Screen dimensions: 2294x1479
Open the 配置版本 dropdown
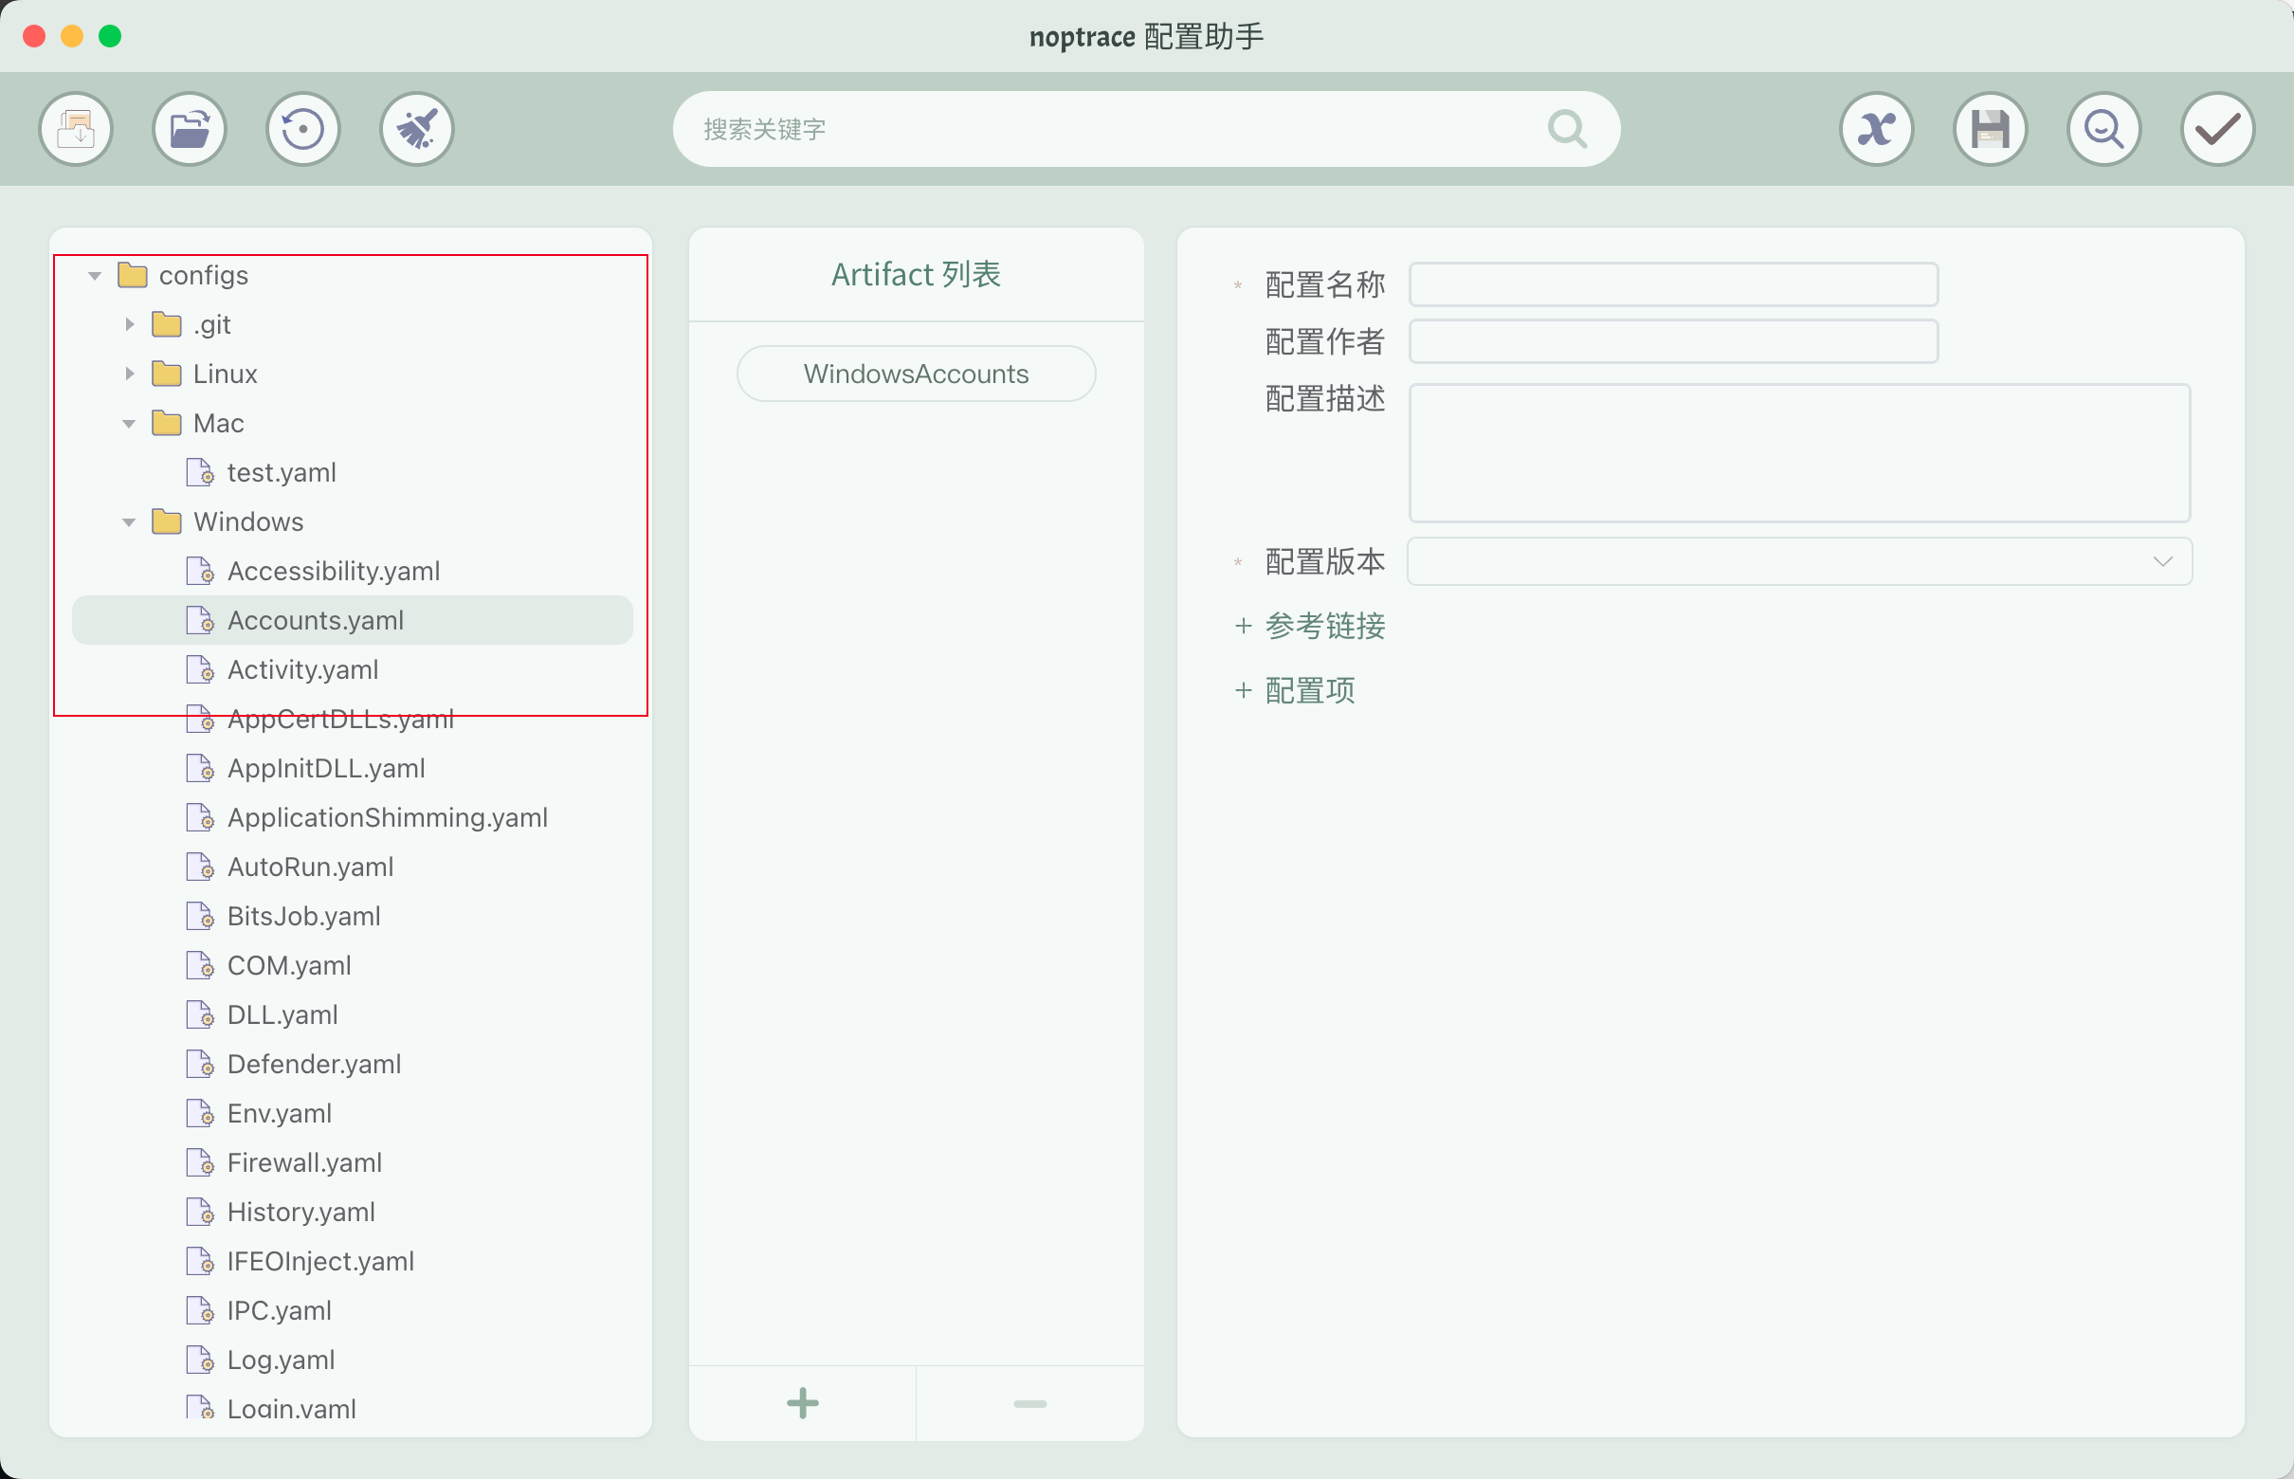[x=2162, y=561]
